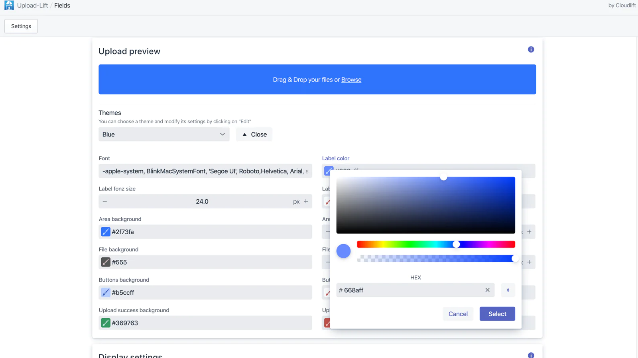
Task: Click the Upload preview info icon
Action: coord(531,50)
